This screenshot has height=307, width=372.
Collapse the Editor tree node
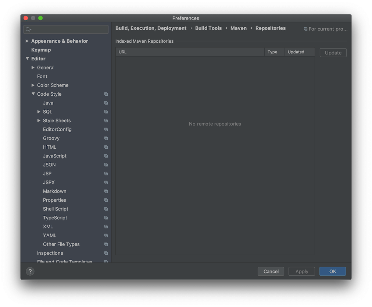pos(27,59)
